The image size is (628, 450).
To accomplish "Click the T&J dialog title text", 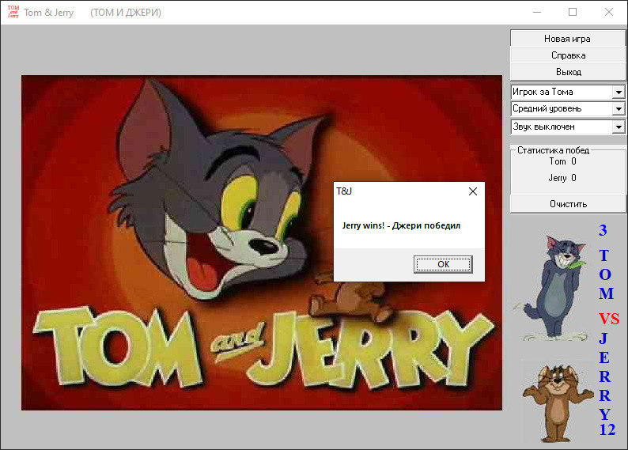I will (344, 191).
